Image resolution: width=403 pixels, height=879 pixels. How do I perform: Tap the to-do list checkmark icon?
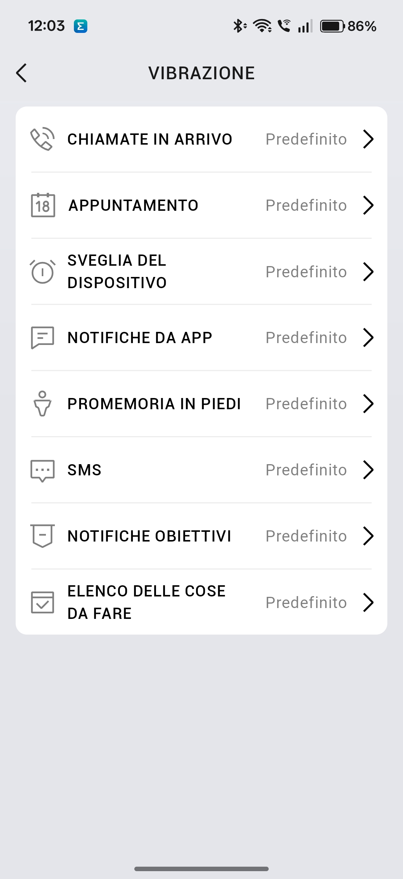tap(43, 602)
